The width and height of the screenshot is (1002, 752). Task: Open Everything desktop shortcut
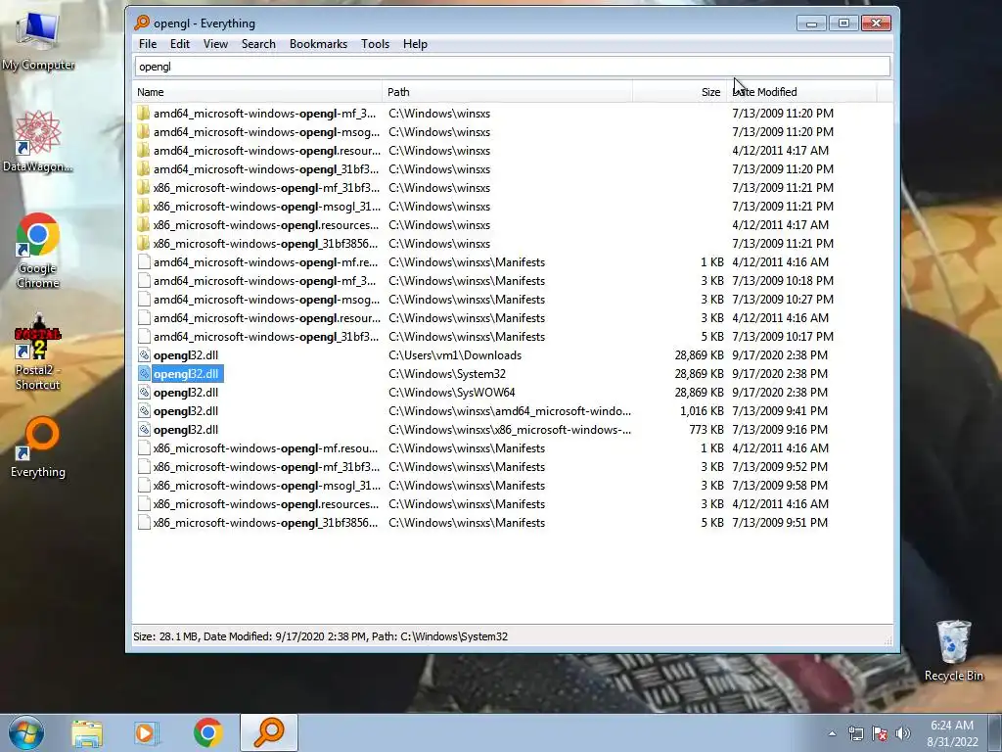(38, 447)
